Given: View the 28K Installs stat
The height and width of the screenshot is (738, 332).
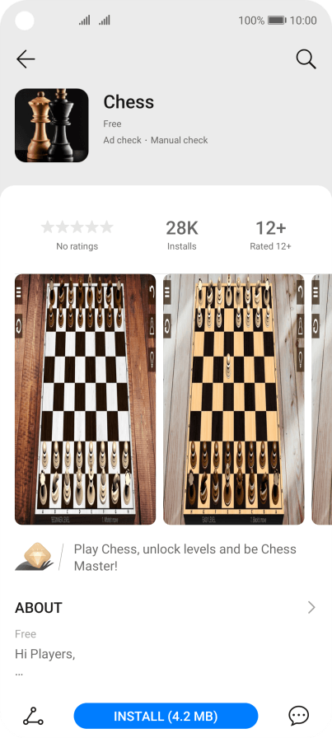Looking at the screenshot, I should [182, 235].
